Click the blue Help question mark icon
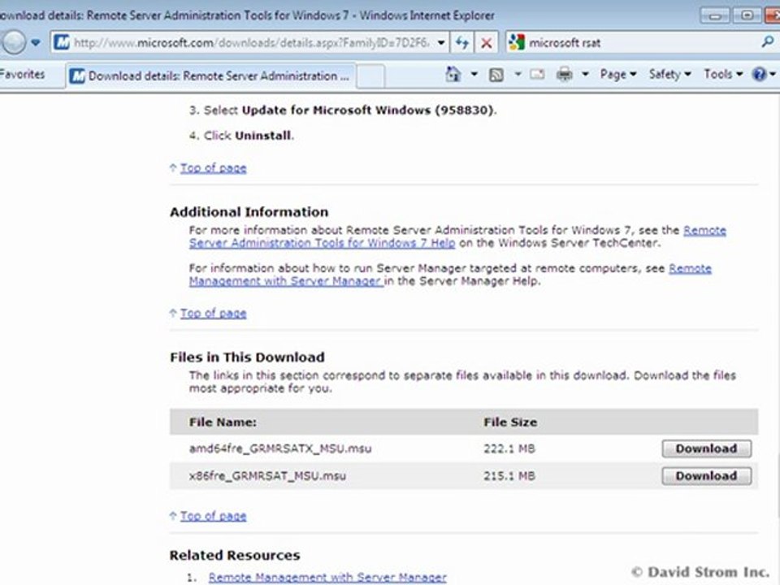The image size is (780, 585). [x=759, y=75]
